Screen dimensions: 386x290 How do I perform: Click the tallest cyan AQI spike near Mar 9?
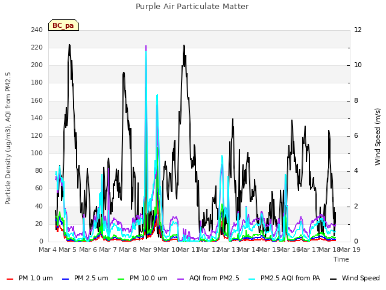[146, 52]
